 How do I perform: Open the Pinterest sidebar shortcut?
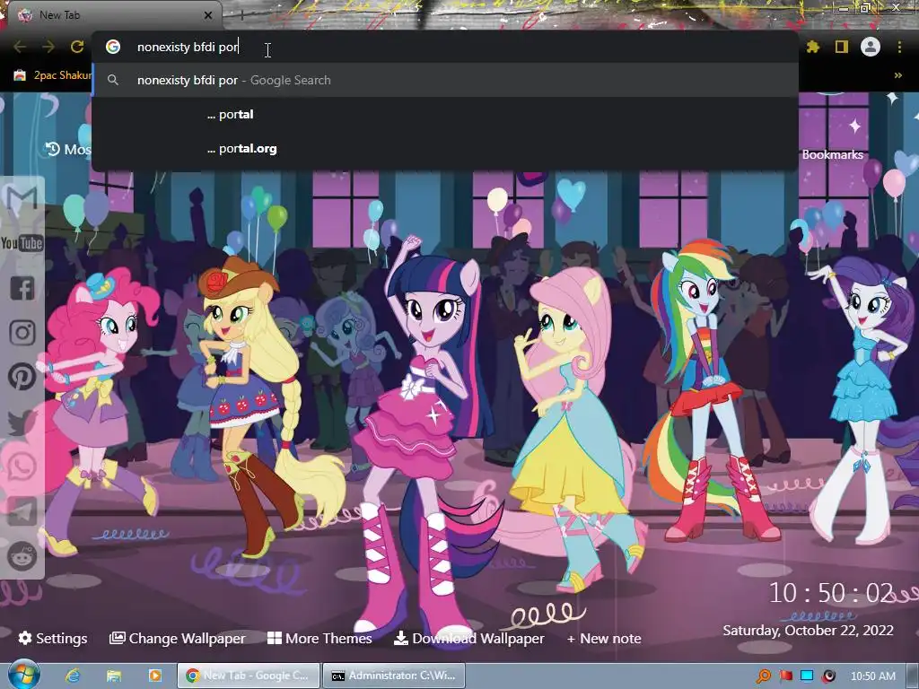point(22,377)
